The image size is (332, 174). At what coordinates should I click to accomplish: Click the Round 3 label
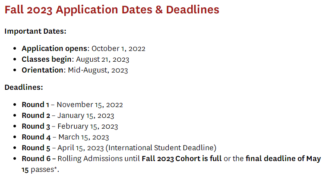coord(36,126)
